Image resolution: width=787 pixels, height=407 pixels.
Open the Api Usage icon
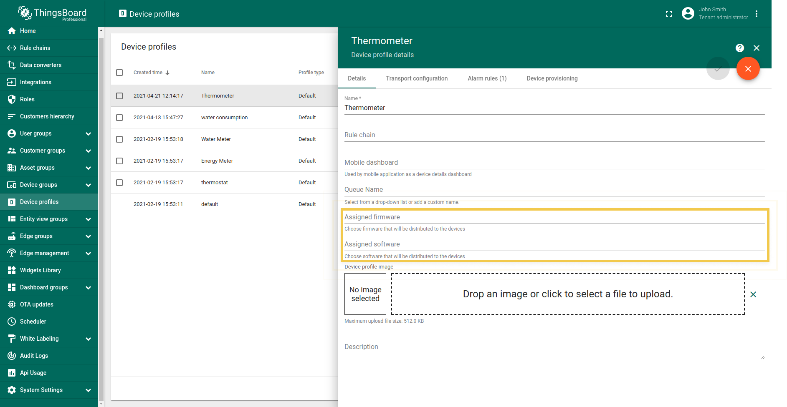click(12, 373)
